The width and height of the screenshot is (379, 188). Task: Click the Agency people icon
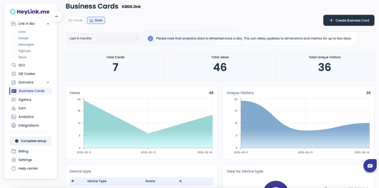pos(14,100)
